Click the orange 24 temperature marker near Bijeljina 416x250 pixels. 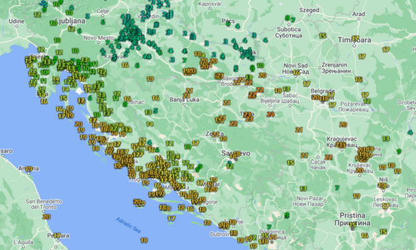pos(270,114)
